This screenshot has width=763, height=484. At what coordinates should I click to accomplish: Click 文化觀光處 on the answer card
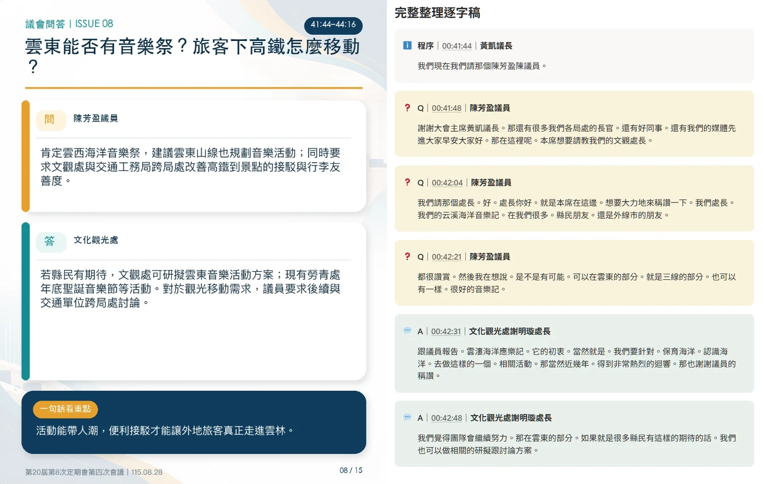(95, 240)
